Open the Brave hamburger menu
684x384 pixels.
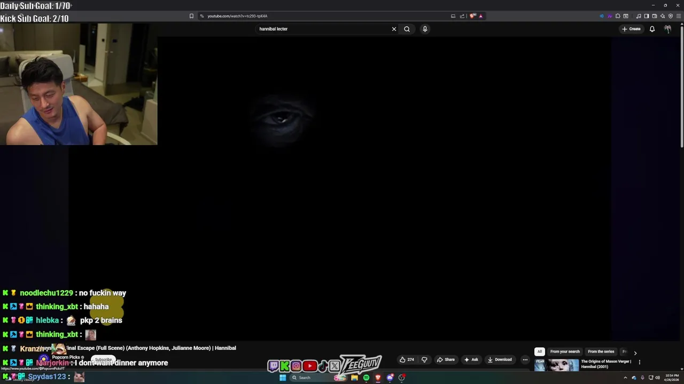[678, 16]
